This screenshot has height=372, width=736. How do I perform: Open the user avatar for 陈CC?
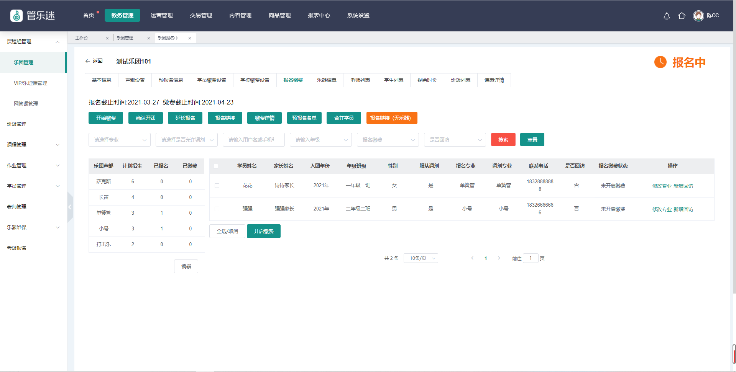[x=698, y=16]
